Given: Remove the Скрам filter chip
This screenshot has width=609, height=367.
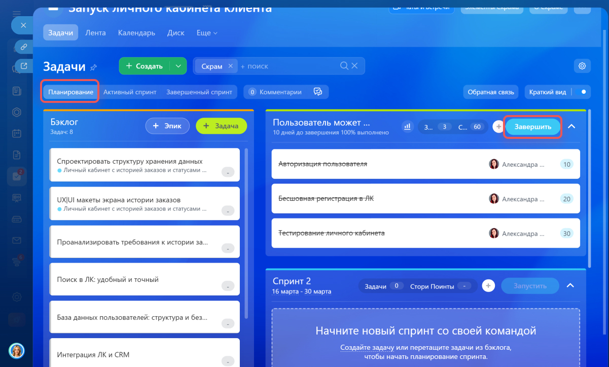Looking at the screenshot, I should pos(230,66).
